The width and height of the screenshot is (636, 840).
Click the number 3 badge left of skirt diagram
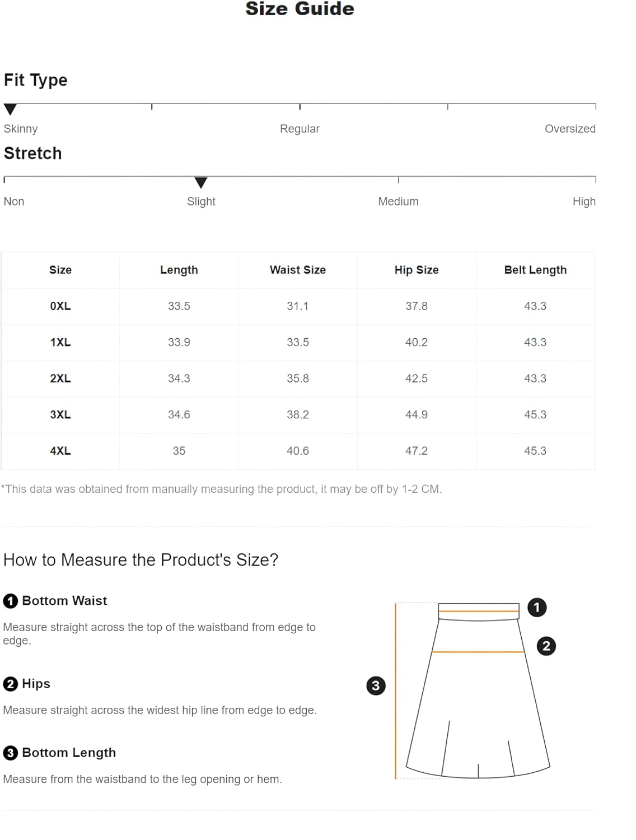pos(376,685)
